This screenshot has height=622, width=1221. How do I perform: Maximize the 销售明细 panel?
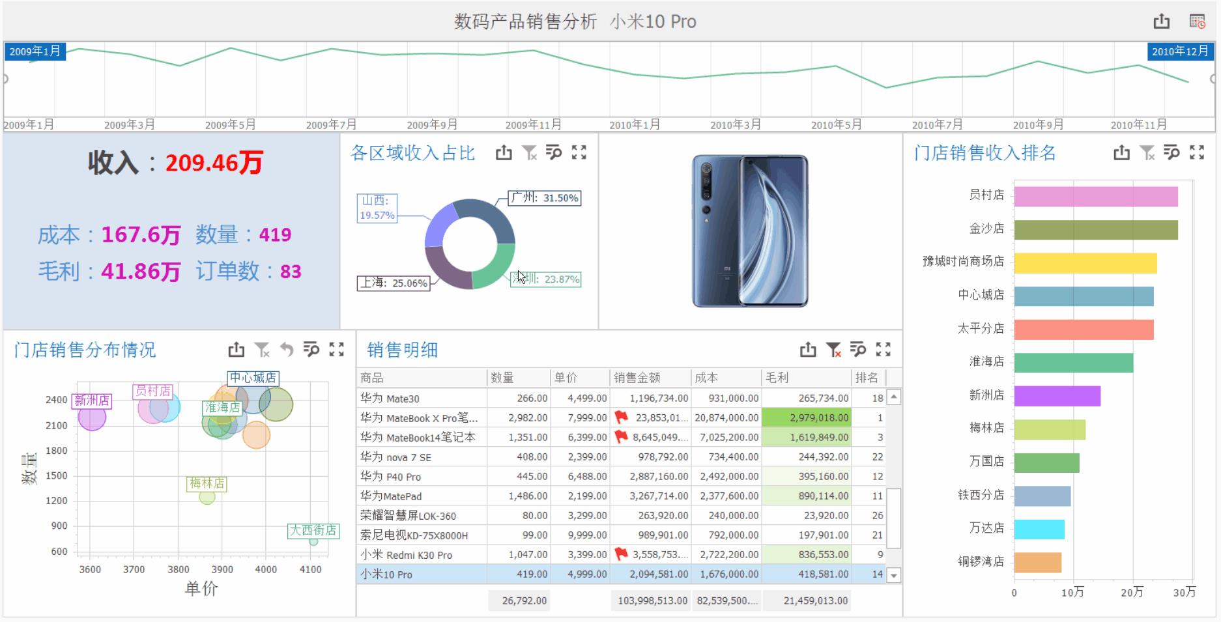coord(883,350)
